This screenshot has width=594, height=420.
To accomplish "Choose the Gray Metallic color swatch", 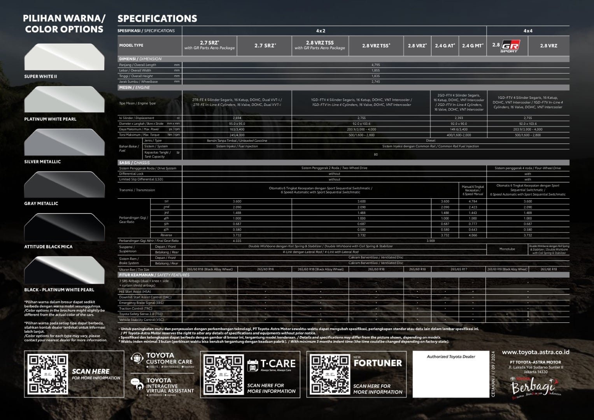I will point(64,184).
